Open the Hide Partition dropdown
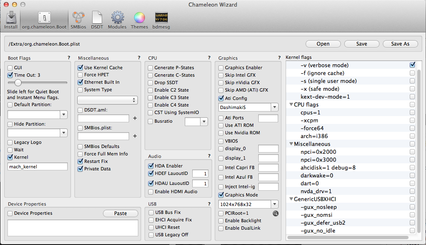Image resolution: width=426 pixels, height=245 pixels. [x=64, y=133]
